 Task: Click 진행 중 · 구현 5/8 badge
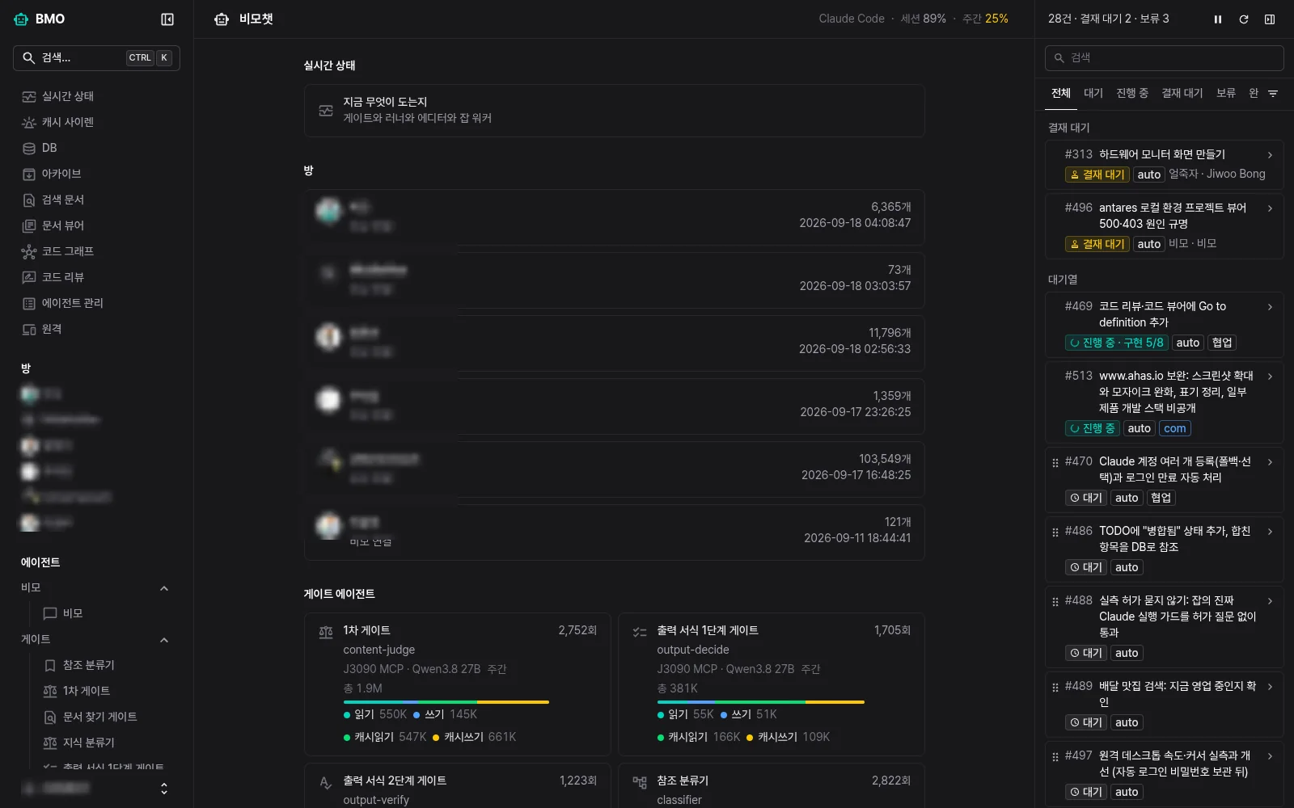click(x=1117, y=343)
